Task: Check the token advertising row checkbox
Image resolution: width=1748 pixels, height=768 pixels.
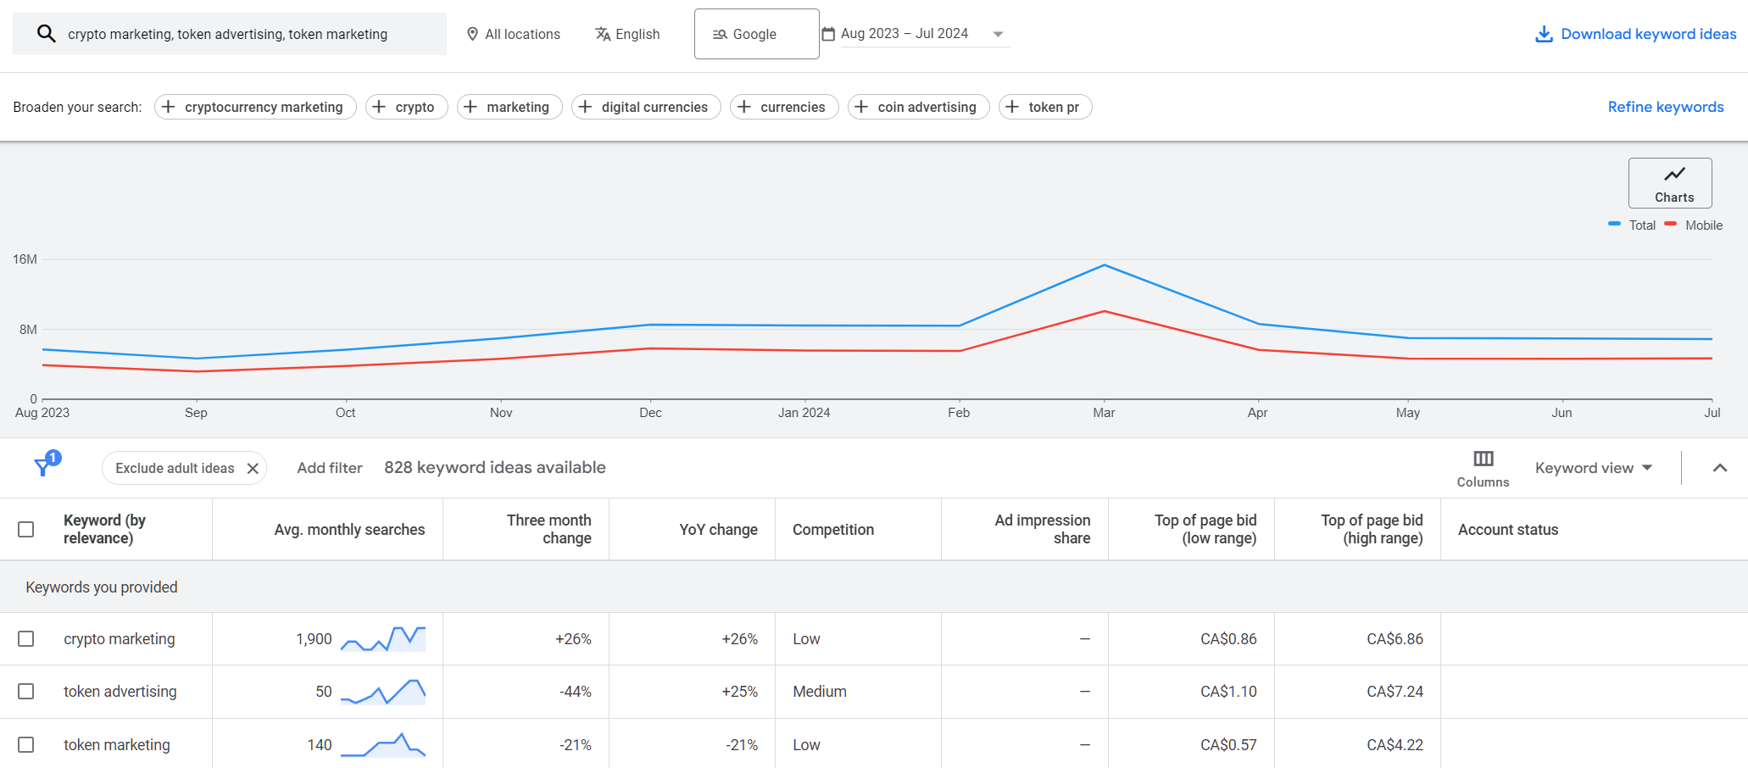Action: pos(26,691)
